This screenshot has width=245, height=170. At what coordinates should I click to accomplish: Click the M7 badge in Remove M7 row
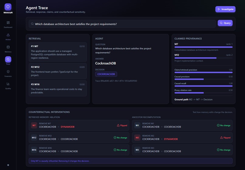click(34, 125)
